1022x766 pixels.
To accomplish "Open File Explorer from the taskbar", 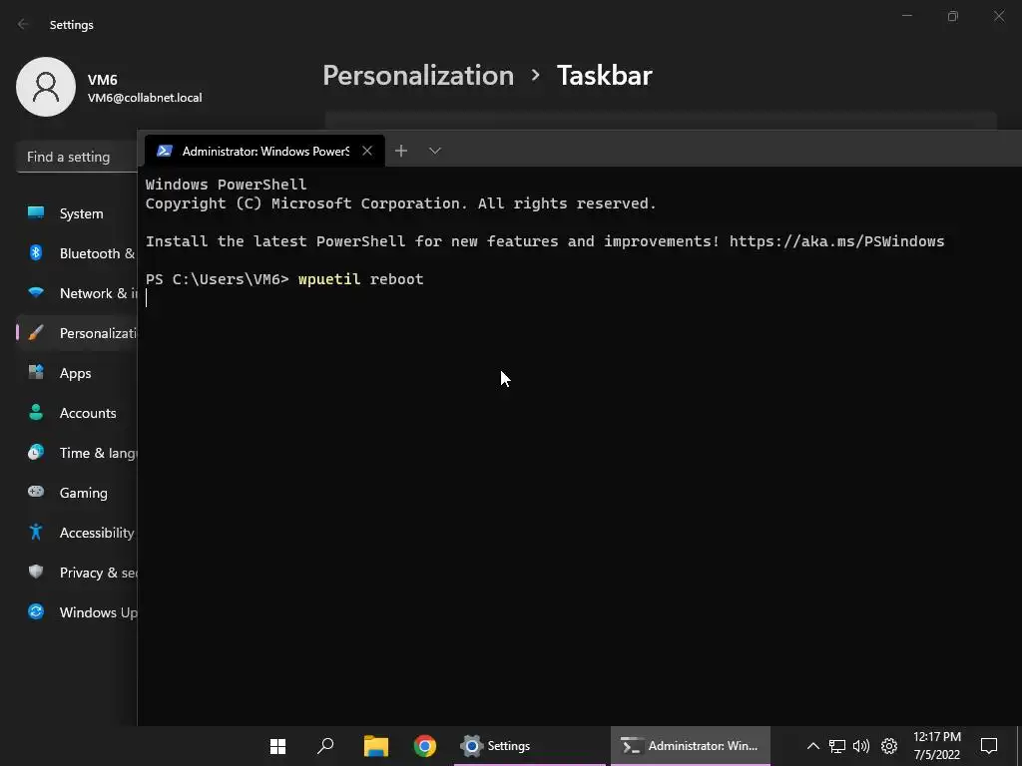I will 375,746.
